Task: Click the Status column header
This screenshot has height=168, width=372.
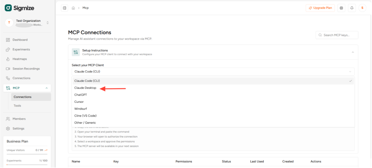Action: point(226,161)
